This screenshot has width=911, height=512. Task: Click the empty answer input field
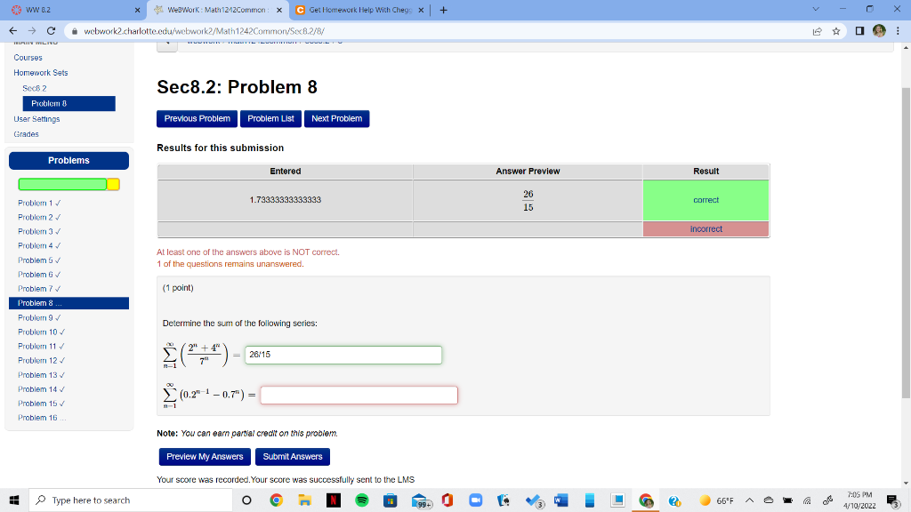tap(359, 395)
